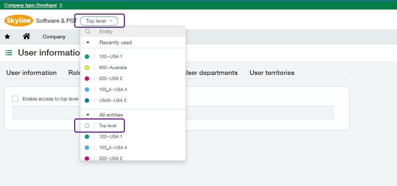397x186 pixels.
Task: Switch to User departments tab
Action: [x=211, y=73]
